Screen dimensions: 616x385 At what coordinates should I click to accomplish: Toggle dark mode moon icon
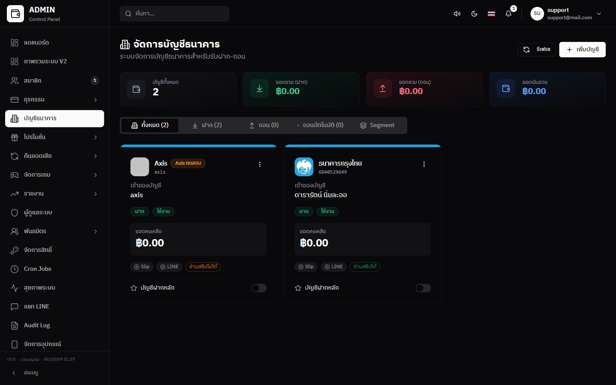pos(474,14)
